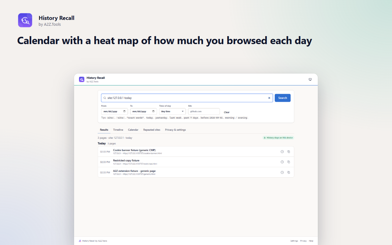The width and height of the screenshot is (392, 245).
Task: Open the From date calendar picker
Action: point(124,111)
